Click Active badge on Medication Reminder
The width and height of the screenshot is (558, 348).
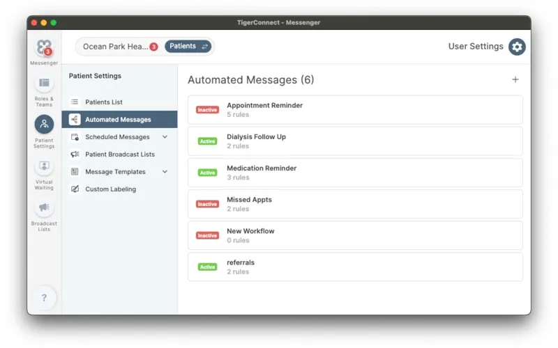(207, 173)
